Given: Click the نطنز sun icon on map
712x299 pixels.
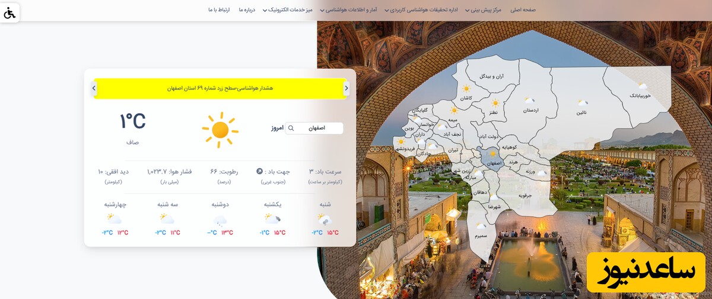Looking at the screenshot, I should pos(495,103).
